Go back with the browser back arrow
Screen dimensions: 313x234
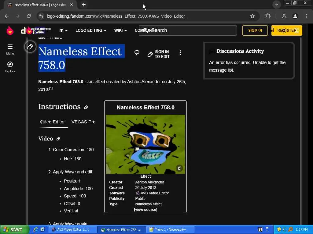coord(7,16)
